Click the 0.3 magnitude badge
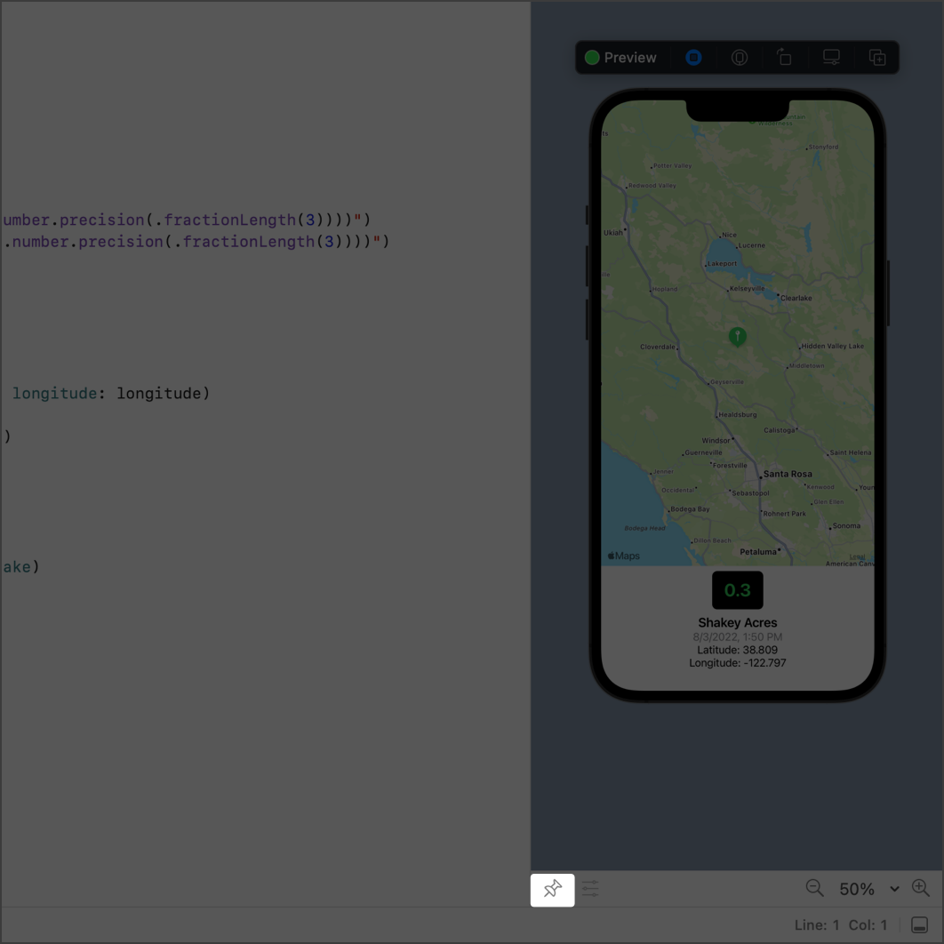This screenshot has height=944, width=944. tap(737, 589)
